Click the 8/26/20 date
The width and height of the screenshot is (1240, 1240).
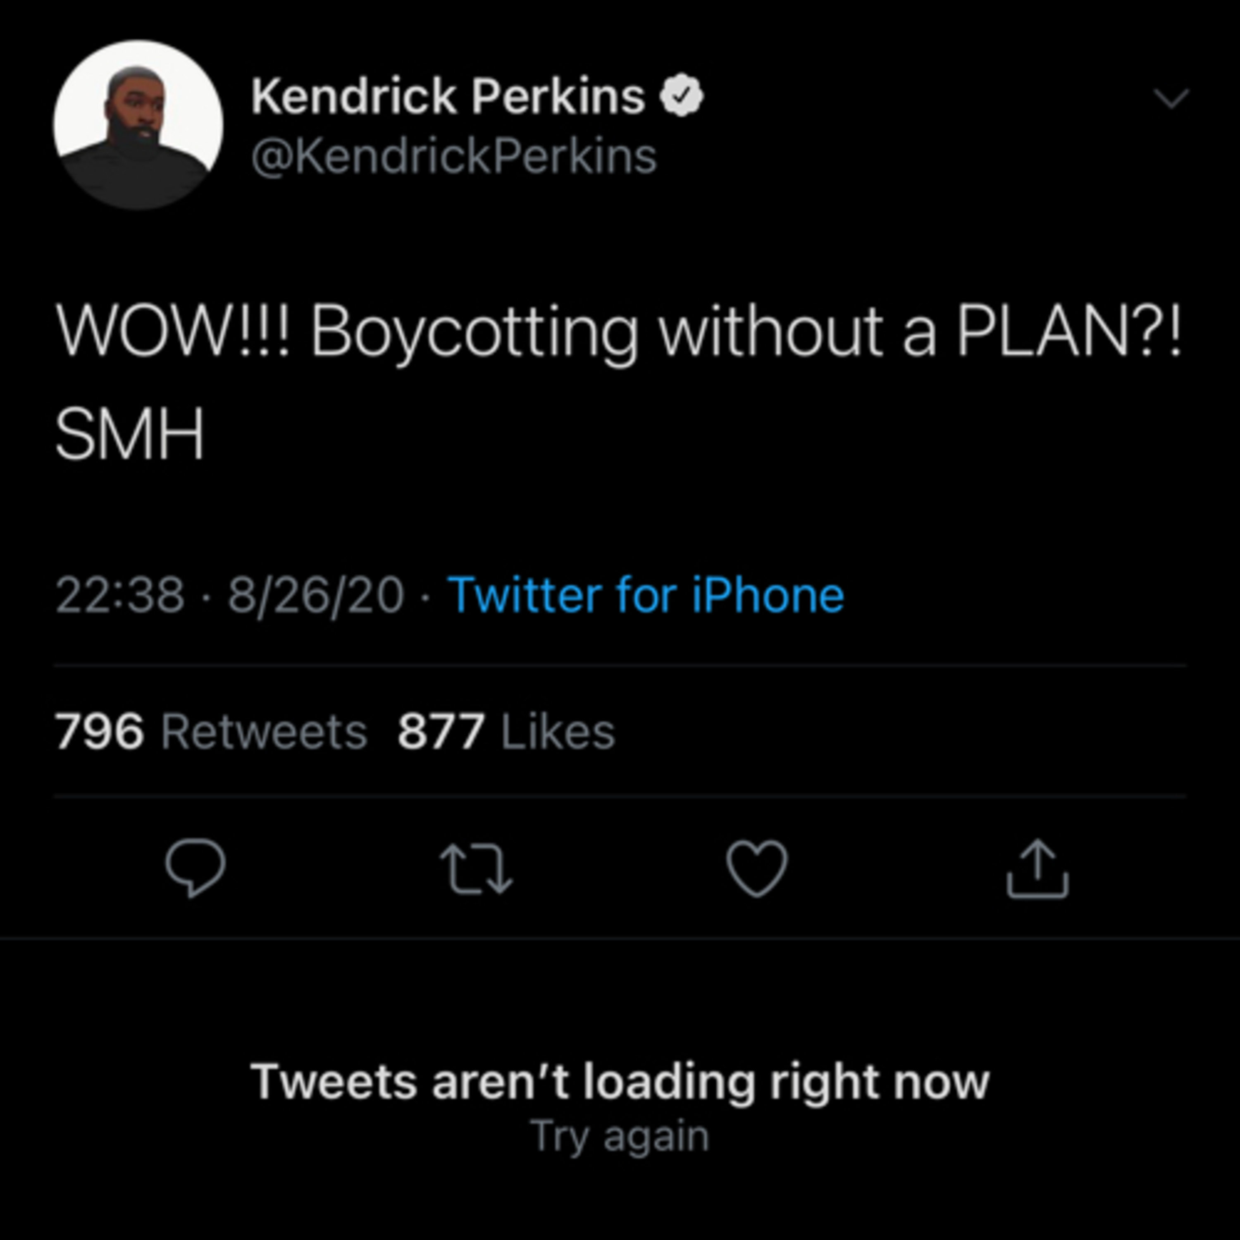(316, 595)
